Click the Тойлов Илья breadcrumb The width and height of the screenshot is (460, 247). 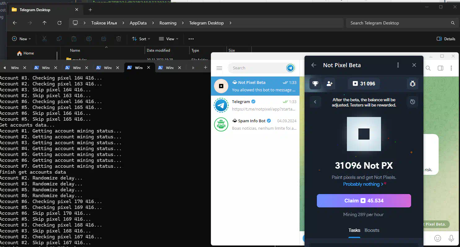[104, 23]
